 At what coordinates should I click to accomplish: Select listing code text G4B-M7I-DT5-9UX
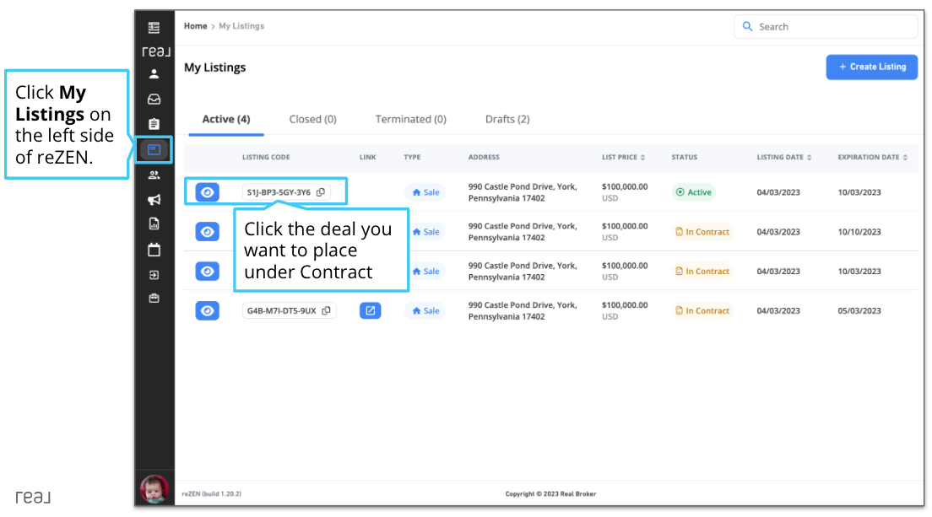pos(281,310)
